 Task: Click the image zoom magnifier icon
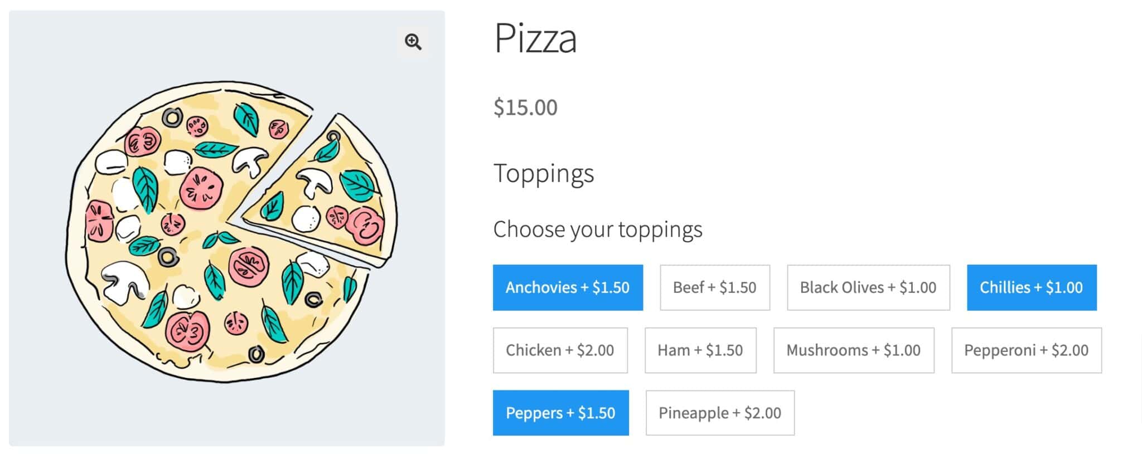413,41
